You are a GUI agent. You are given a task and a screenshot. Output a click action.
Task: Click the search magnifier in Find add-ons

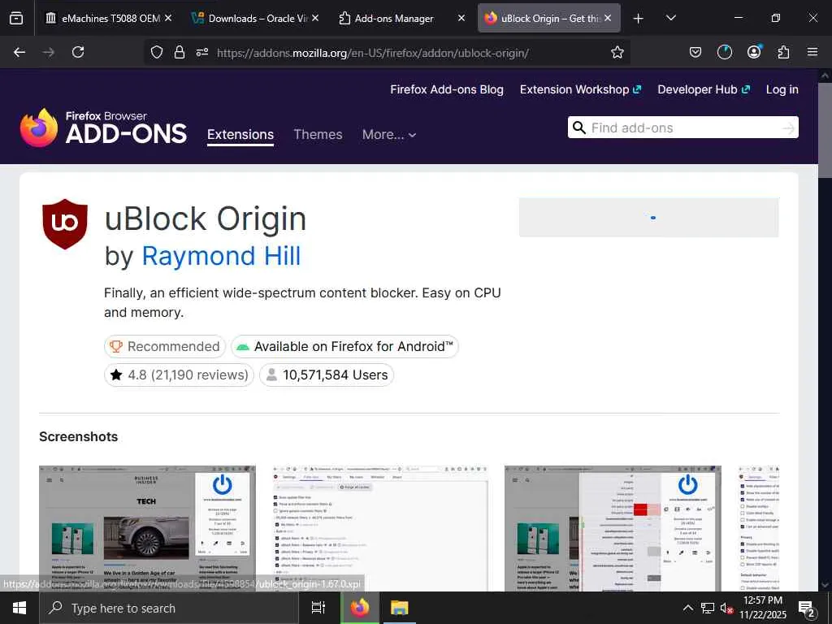point(578,128)
